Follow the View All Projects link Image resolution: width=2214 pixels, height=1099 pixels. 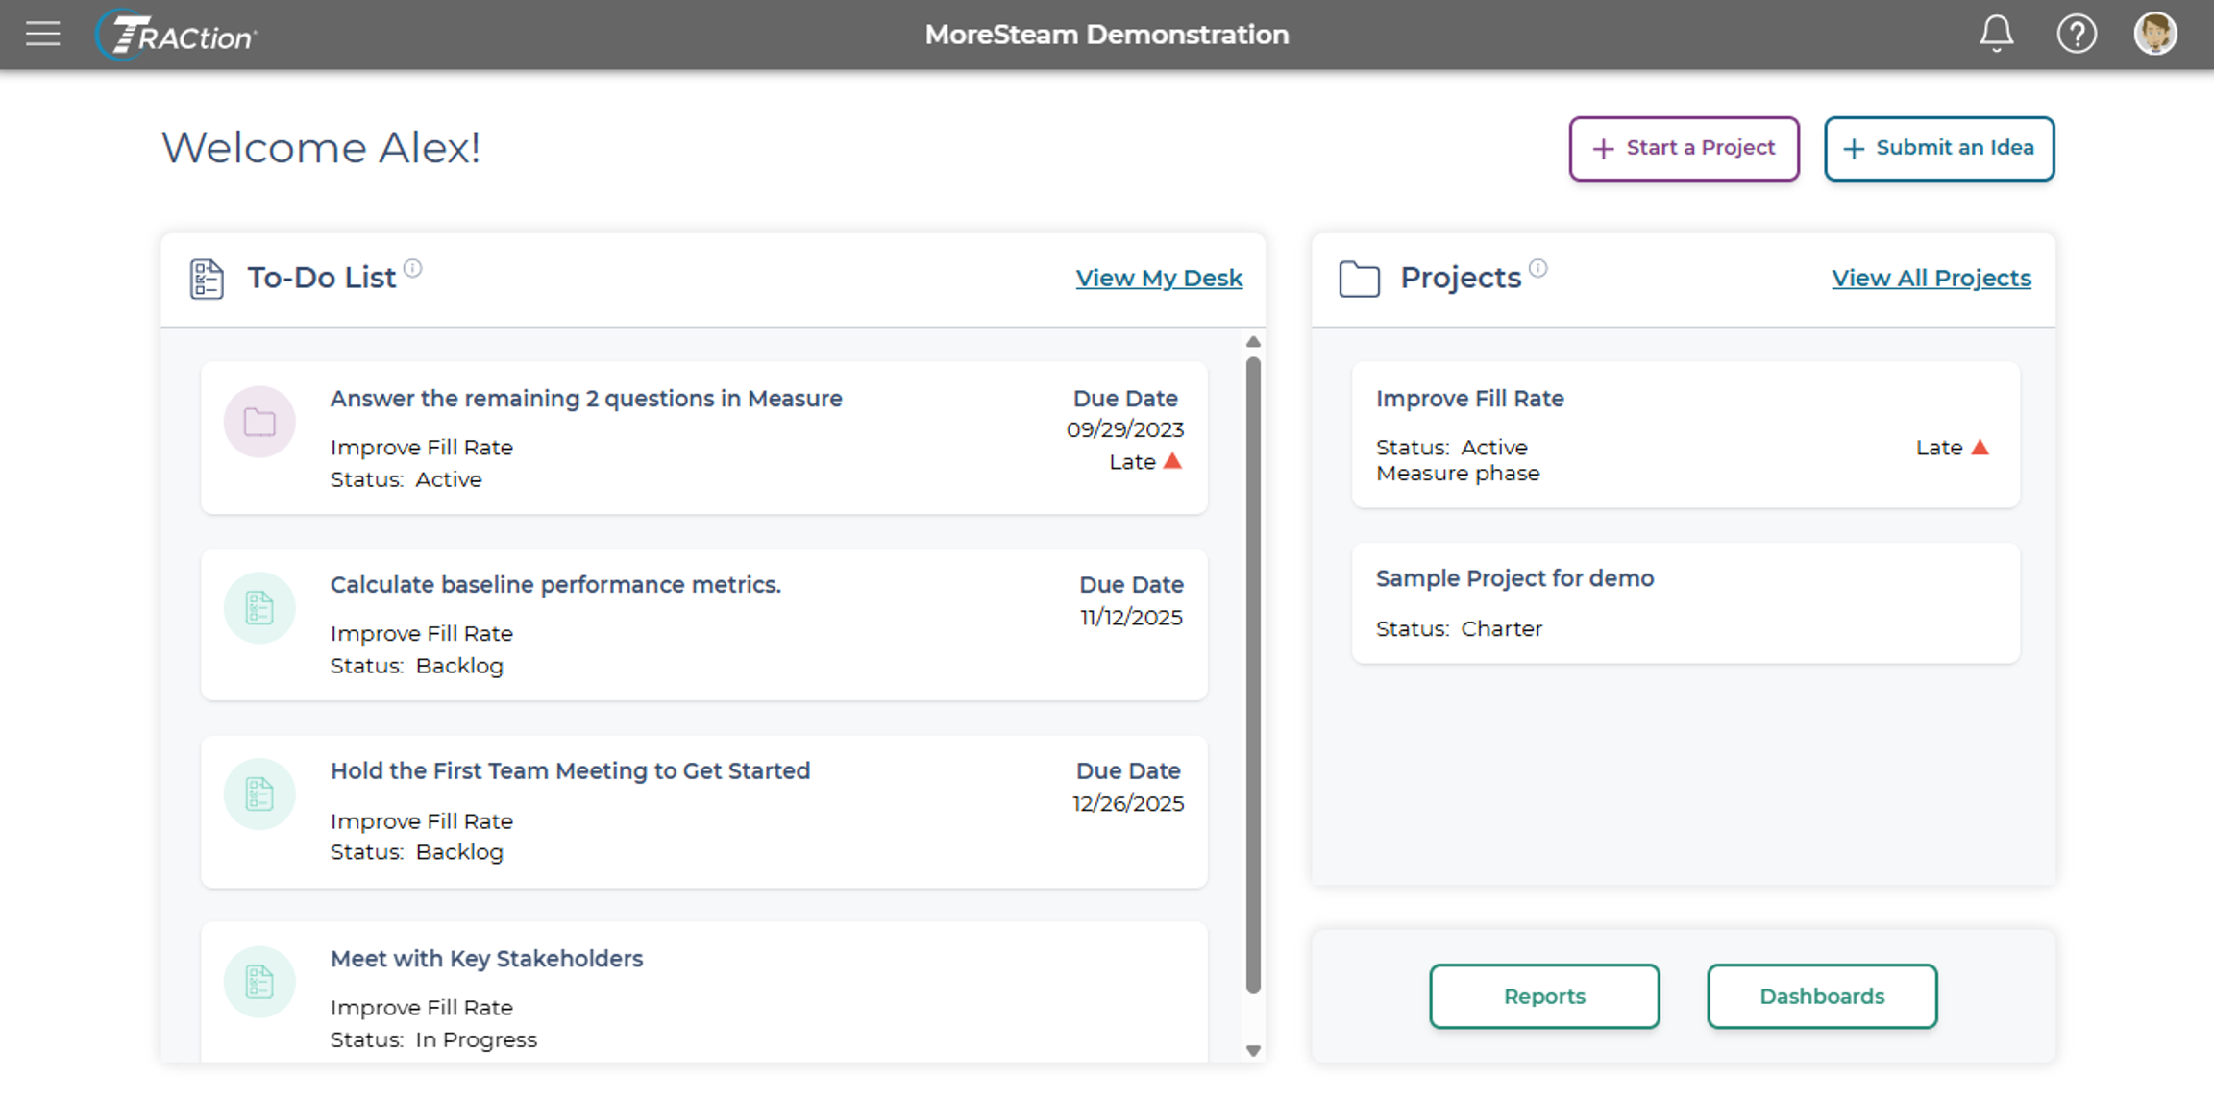[1931, 279]
